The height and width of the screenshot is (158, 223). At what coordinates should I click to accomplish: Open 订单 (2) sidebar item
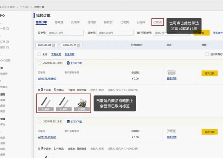pyautogui.click(x=5, y=42)
